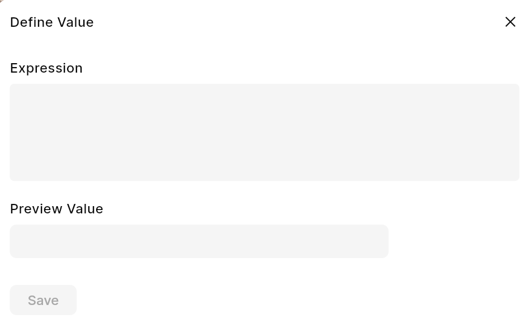523x324 pixels.
Task: Click the Define Value dialog title
Action: 52,22
